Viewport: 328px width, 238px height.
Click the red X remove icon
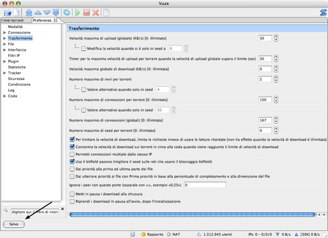(96, 13)
